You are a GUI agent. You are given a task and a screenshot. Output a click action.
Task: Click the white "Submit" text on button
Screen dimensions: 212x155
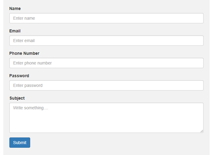(20, 143)
